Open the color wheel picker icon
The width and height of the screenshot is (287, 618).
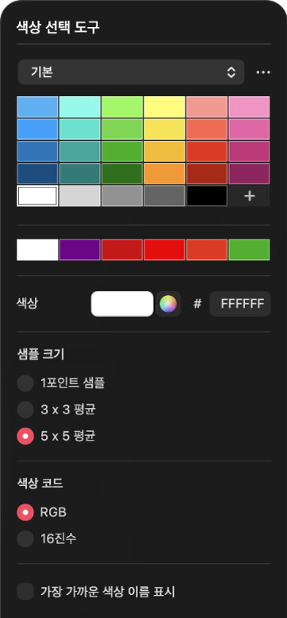(168, 304)
